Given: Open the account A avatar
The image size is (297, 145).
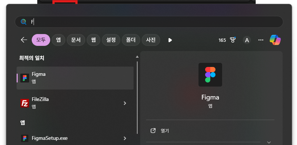Looking at the screenshot, I should (x=247, y=40).
